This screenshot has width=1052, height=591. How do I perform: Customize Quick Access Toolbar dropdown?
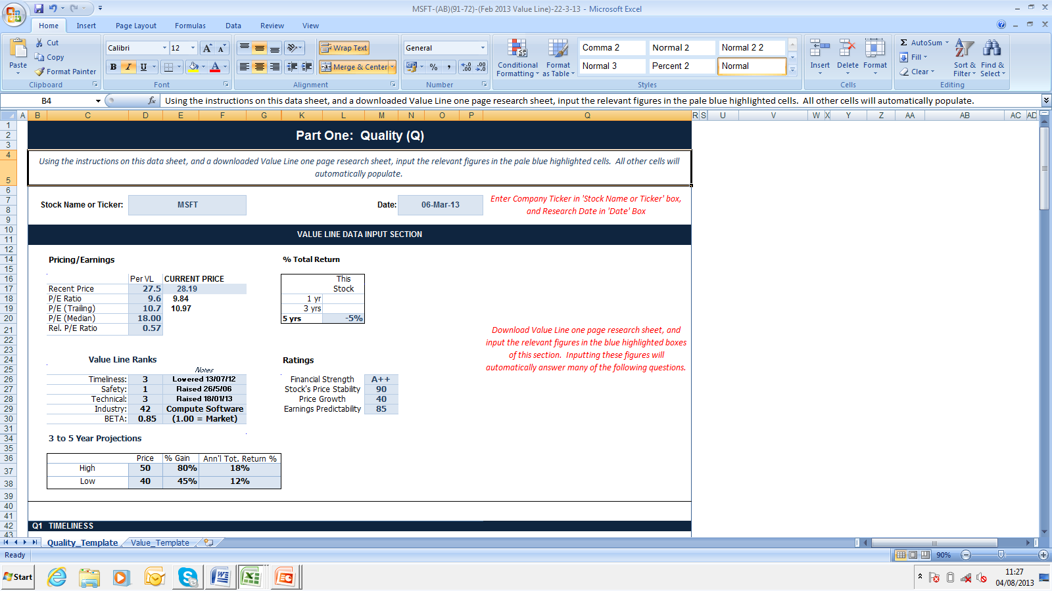pos(100,9)
